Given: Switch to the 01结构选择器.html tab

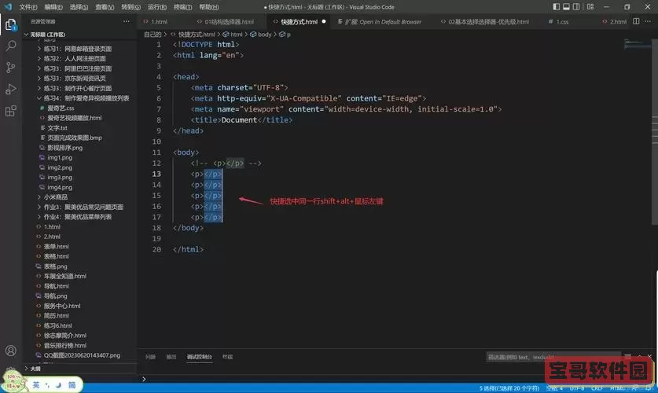Looking at the screenshot, I should (229, 22).
